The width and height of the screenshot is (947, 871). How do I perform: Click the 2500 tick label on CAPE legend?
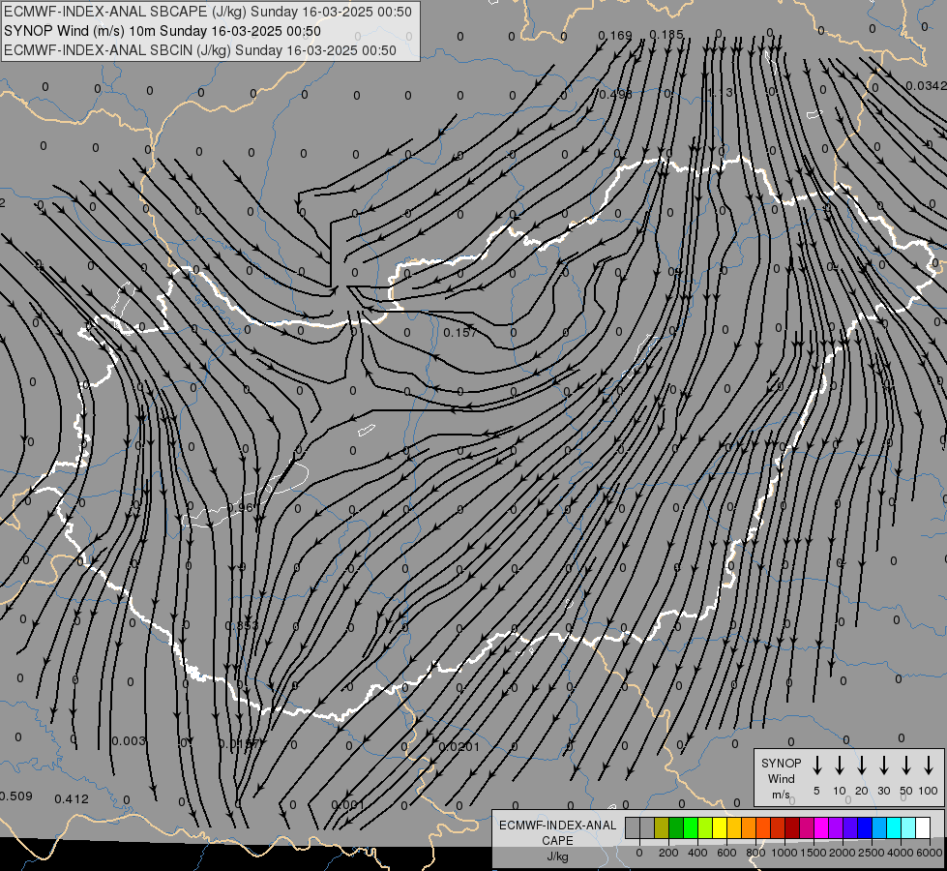coord(871,853)
